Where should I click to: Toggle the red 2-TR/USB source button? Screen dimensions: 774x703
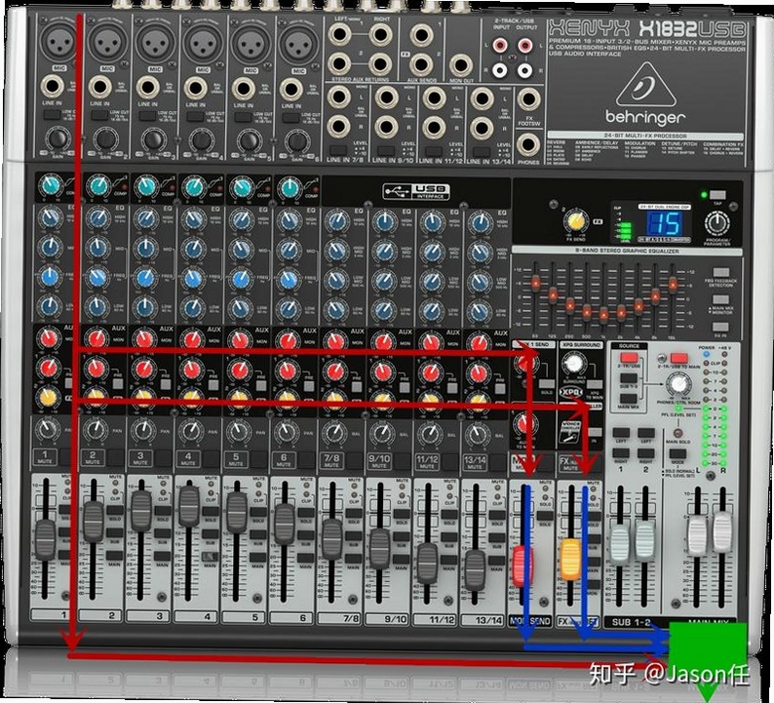point(629,358)
